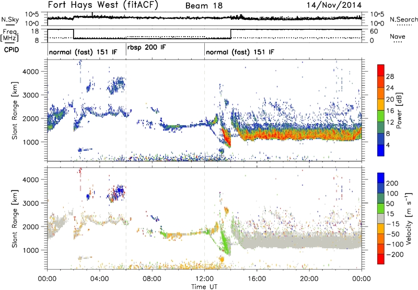
Task: Select the "rbsp 200 IF" CPID annotation
Action: (x=147, y=48)
